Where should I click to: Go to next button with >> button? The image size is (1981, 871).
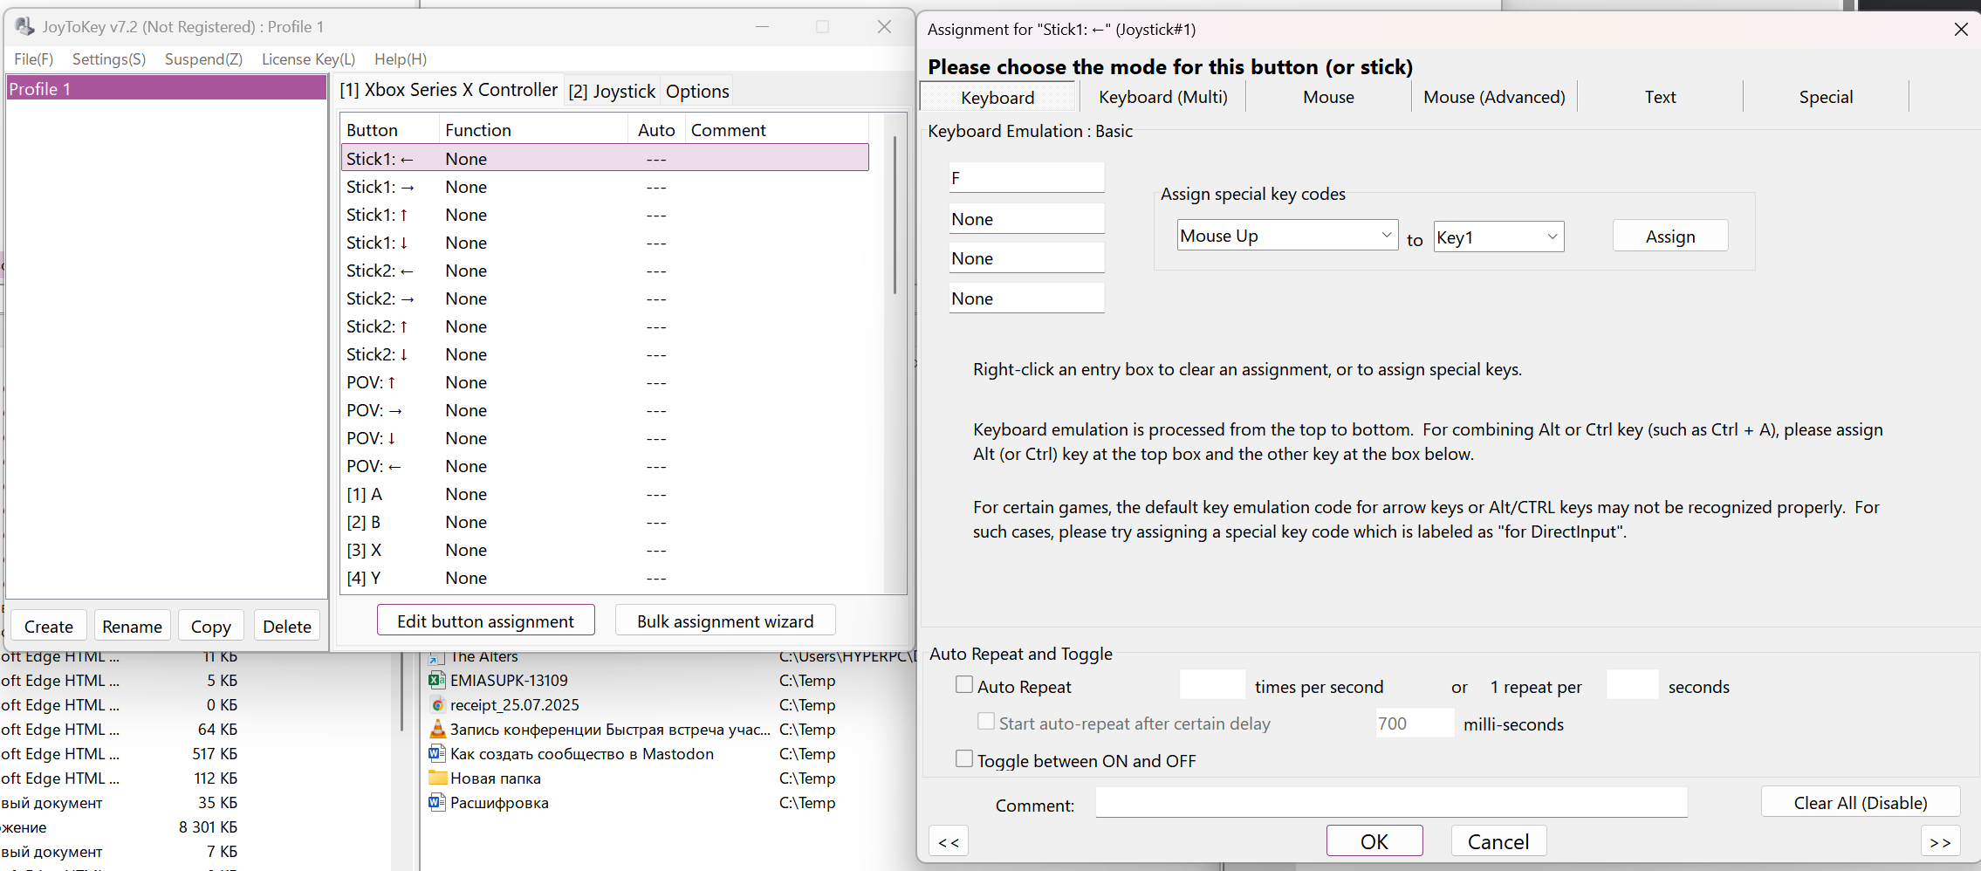click(x=1941, y=841)
